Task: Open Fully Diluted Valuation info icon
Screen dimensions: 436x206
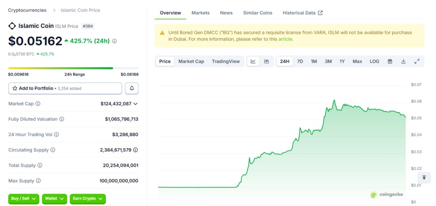Action: [61, 119]
